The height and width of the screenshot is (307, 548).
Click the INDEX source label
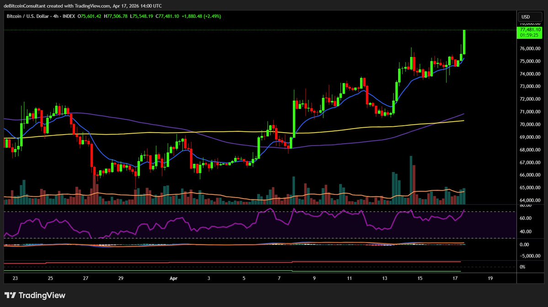click(69, 16)
